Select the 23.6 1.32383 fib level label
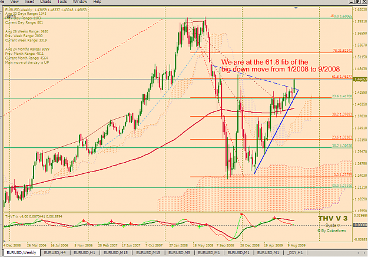The height and width of the screenshot is (257, 368). pyautogui.click(x=342, y=137)
